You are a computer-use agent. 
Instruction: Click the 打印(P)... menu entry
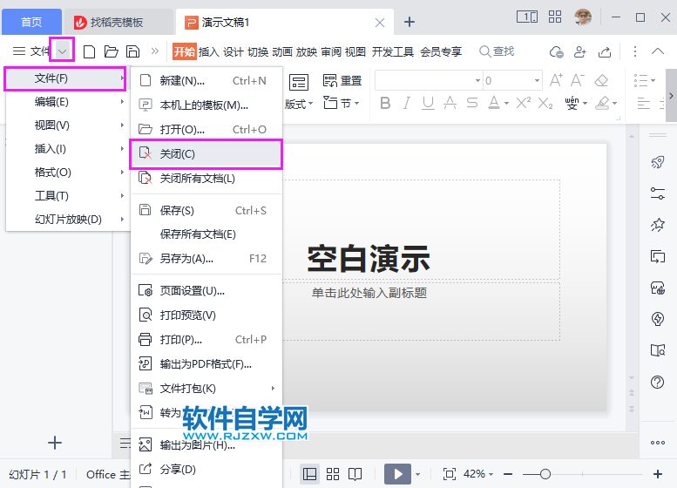coord(206,340)
